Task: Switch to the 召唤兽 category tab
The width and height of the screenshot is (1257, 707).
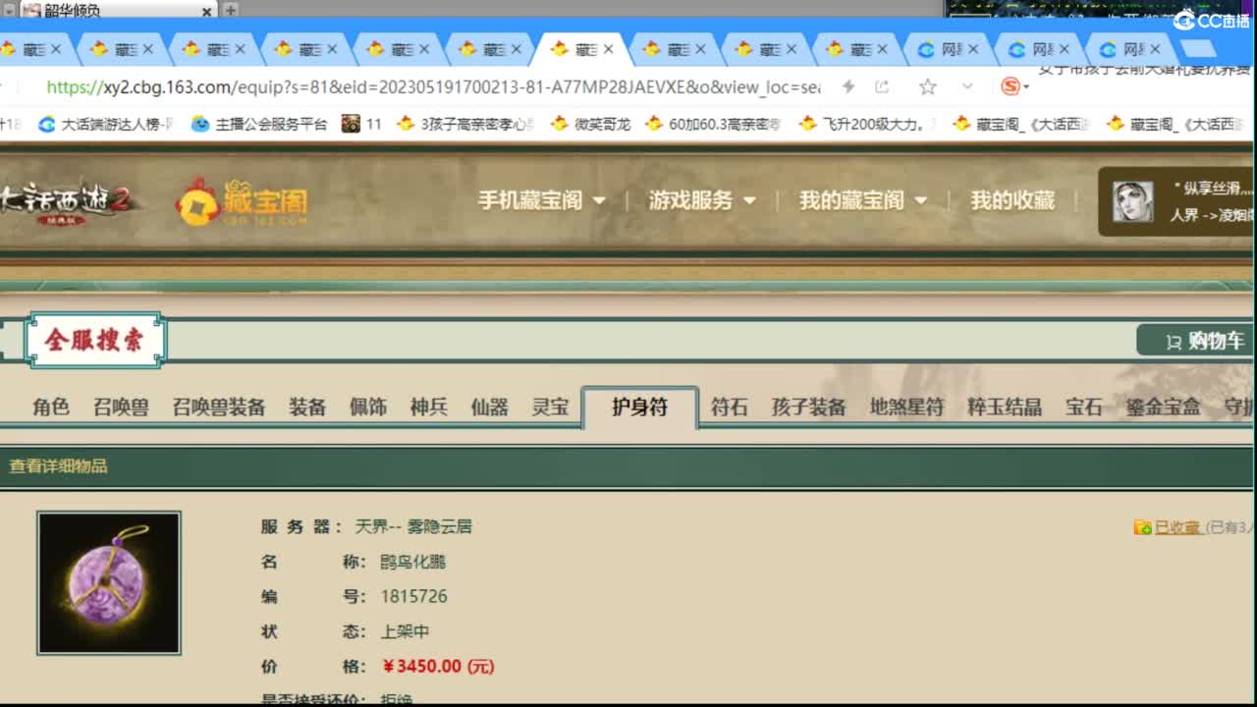Action: tap(121, 407)
